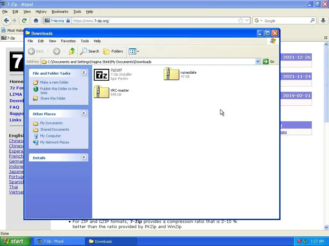
Task: Expand the Explorer address bar dropdown
Action: [258, 61]
